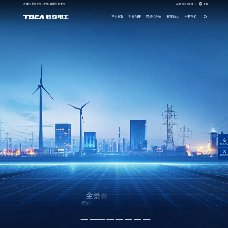Go to sixth carousel slide indicator
The height and width of the screenshot is (228, 228).
coord(138,219)
